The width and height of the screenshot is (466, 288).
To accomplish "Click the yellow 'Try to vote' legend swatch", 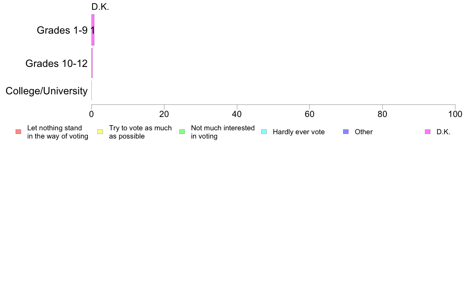I will [x=100, y=132].
